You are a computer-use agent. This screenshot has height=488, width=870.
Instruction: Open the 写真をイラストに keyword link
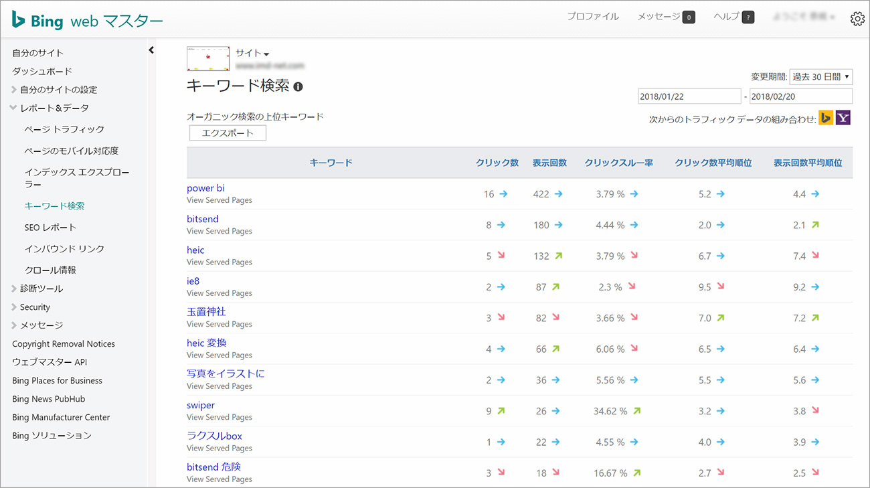click(226, 374)
